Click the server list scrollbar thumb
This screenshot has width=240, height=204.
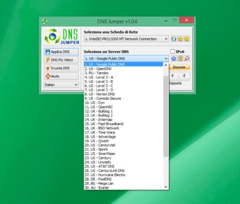click(166, 116)
